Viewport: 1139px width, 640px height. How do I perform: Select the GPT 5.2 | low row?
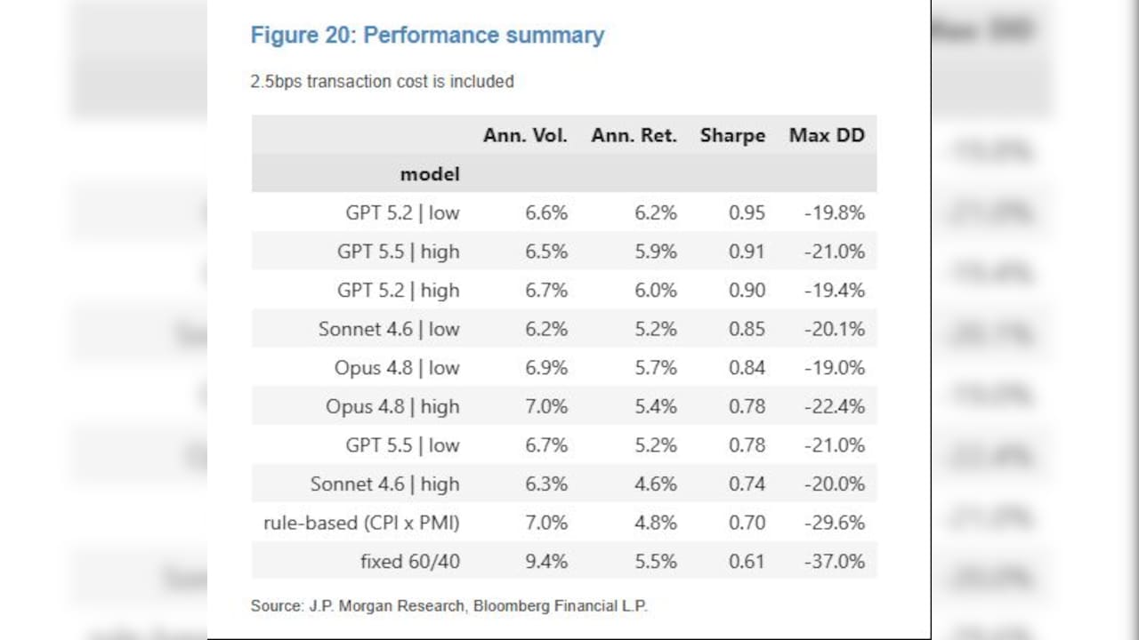pyautogui.click(x=564, y=212)
